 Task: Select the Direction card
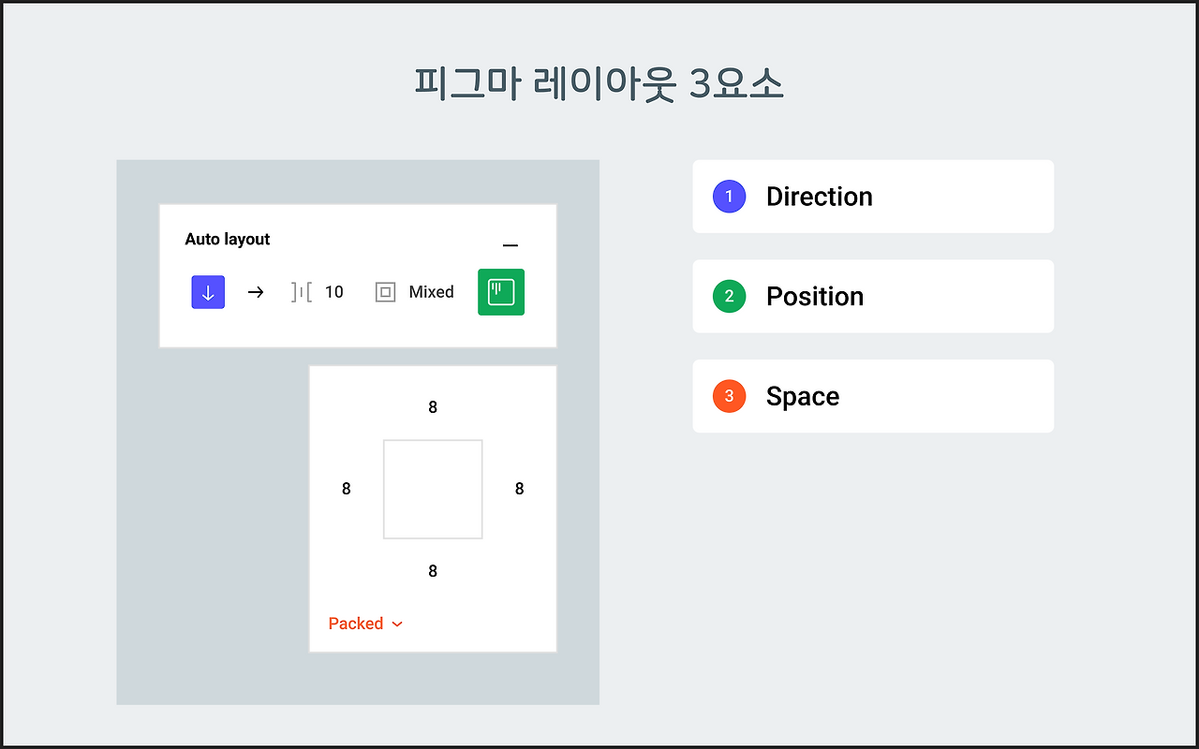tap(873, 197)
